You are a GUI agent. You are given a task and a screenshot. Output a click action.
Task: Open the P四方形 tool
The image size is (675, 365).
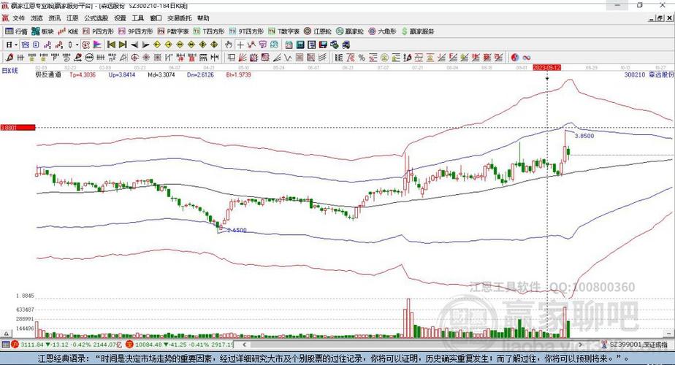pyautogui.click(x=98, y=31)
